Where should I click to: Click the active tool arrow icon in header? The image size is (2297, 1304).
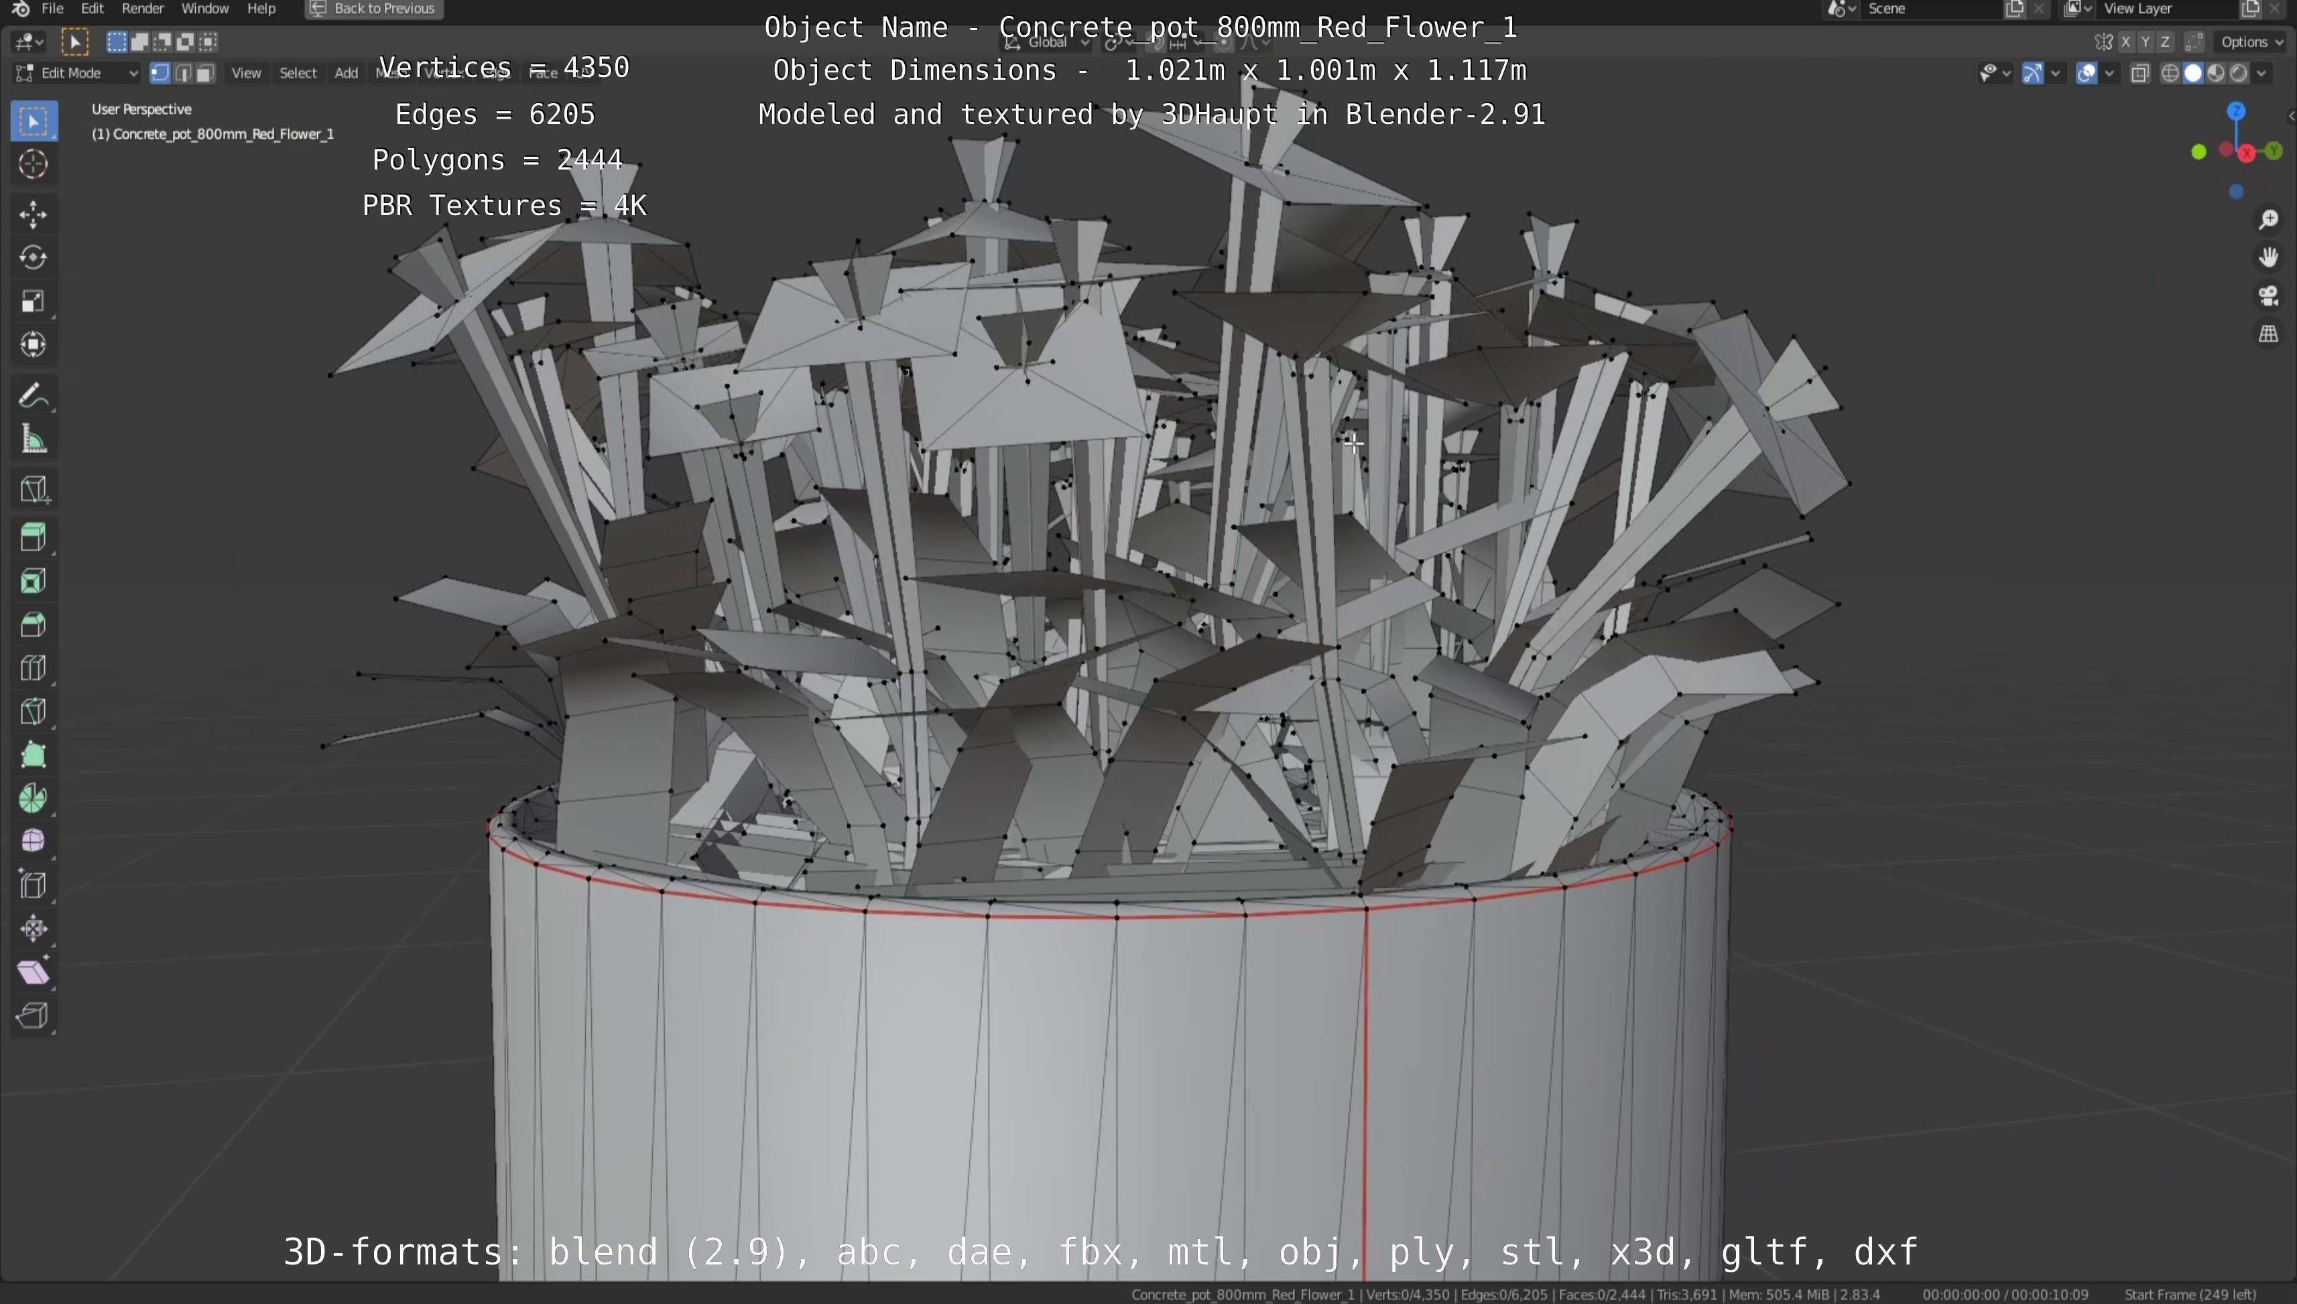coord(75,41)
